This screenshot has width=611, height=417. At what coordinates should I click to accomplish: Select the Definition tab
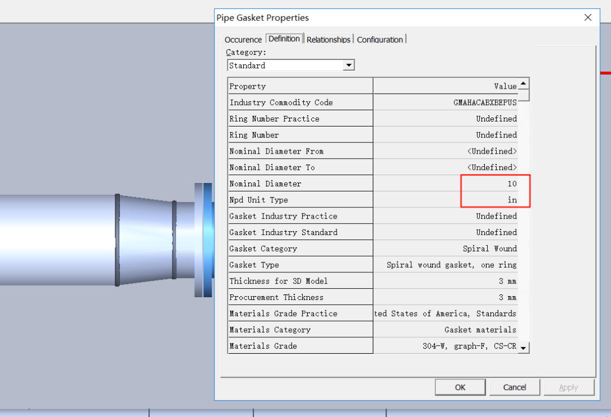click(284, 38)
